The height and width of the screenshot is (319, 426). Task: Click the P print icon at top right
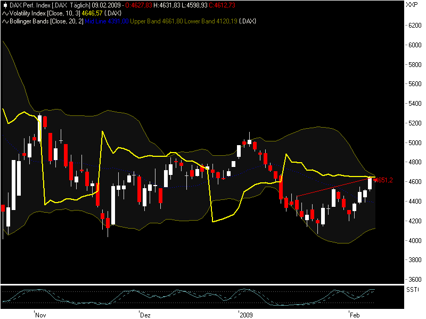click(x=416, y=4)
